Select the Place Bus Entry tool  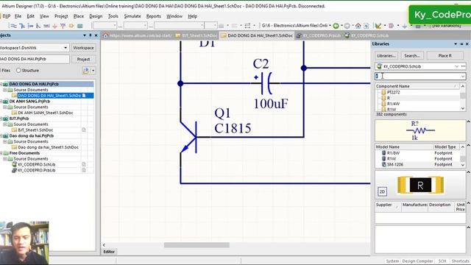(x=38, y=26)
